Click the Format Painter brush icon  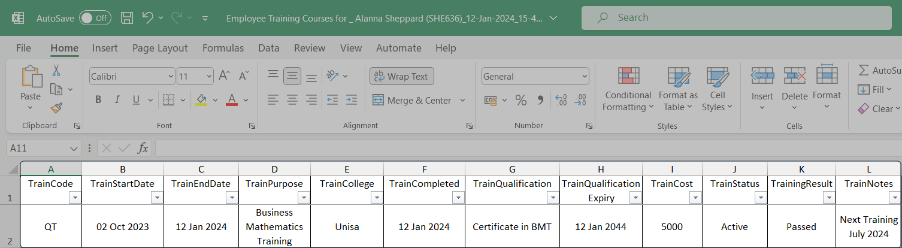56,108
